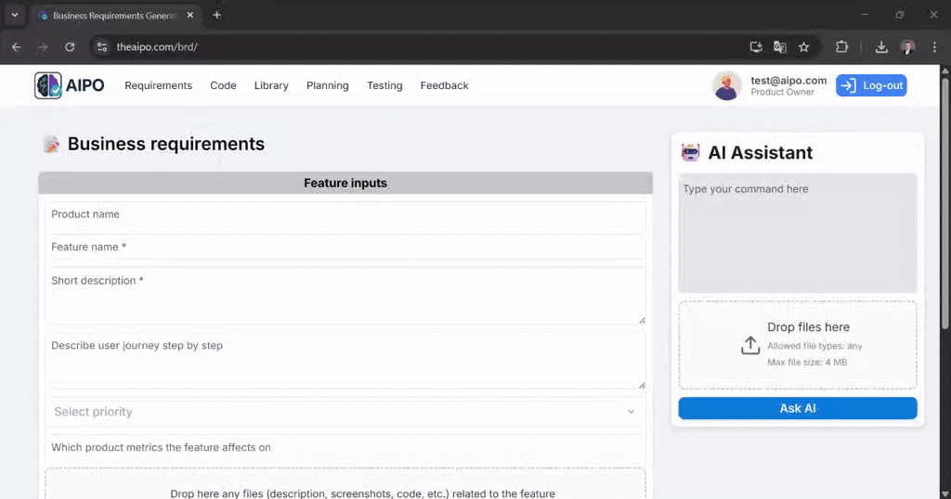The height and width of the screenshot is (499, 951).
Task: Click the Ask AI button
Action: (798, 408)
